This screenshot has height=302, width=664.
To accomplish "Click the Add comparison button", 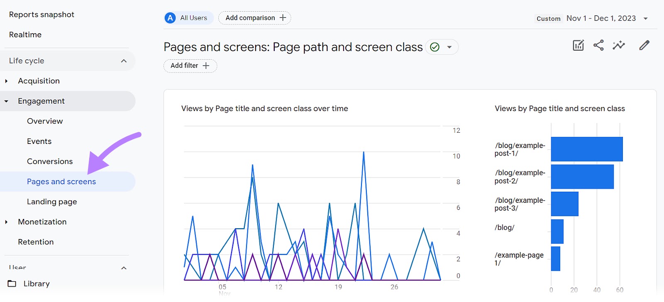I will [254, 18].
